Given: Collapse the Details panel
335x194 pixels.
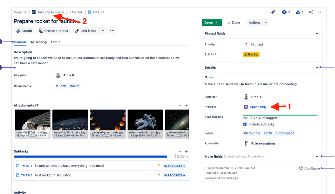Looking at the screenshot, I should 317,67.
